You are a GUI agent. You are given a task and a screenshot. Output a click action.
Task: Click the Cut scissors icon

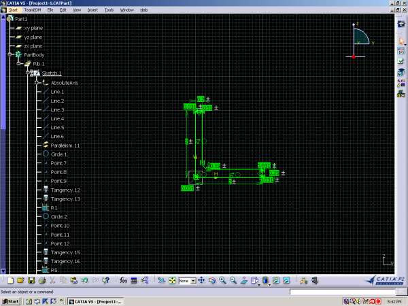[x=52, y=280]
